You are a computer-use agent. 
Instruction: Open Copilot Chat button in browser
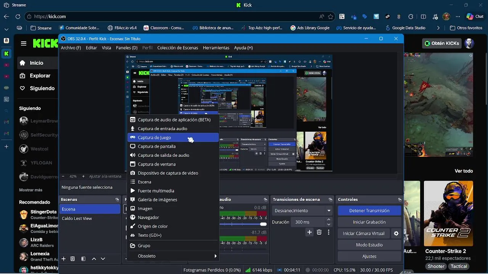pos(475,16)
